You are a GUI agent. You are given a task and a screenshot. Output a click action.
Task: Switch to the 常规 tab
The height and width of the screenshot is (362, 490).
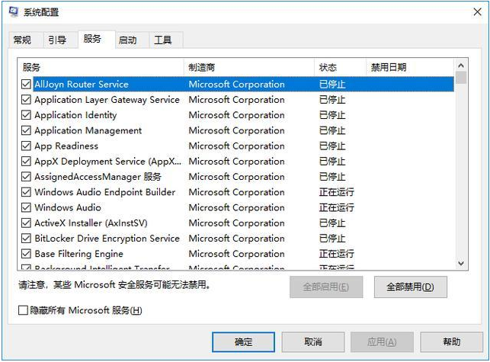click(x=22, y=40)
